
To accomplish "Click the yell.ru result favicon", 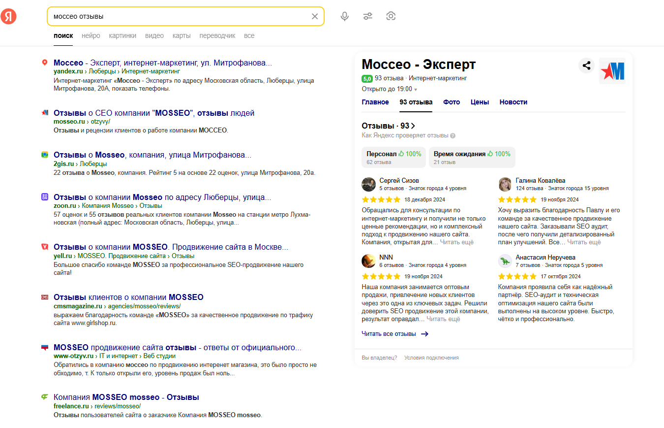I will (45, 247).
